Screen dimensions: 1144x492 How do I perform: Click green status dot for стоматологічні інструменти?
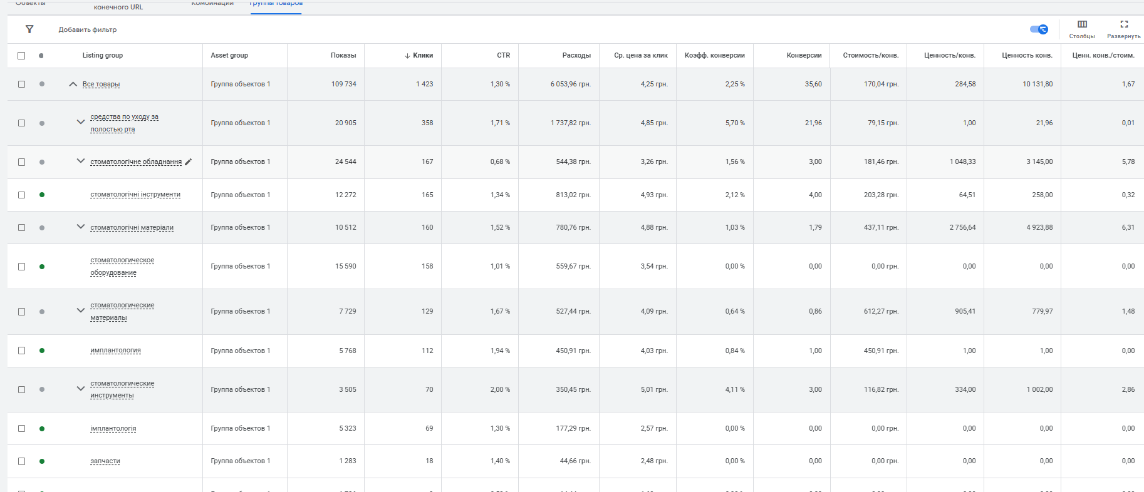(42, 195)
